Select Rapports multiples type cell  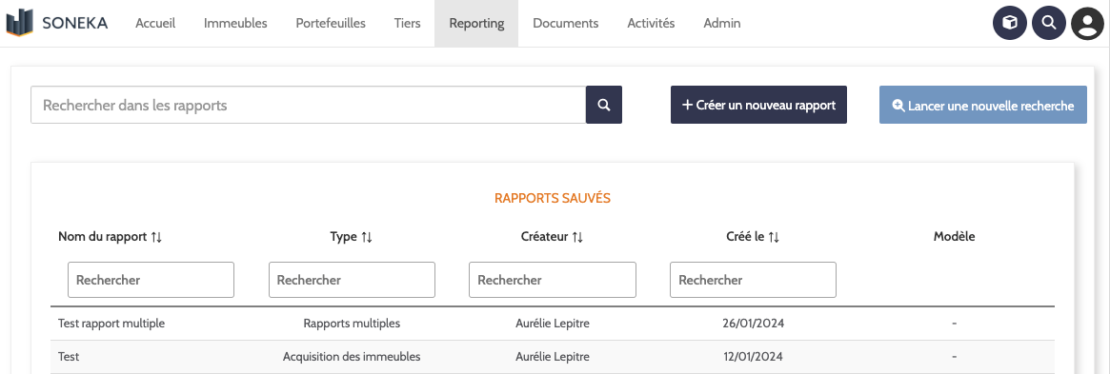(352, 324)
